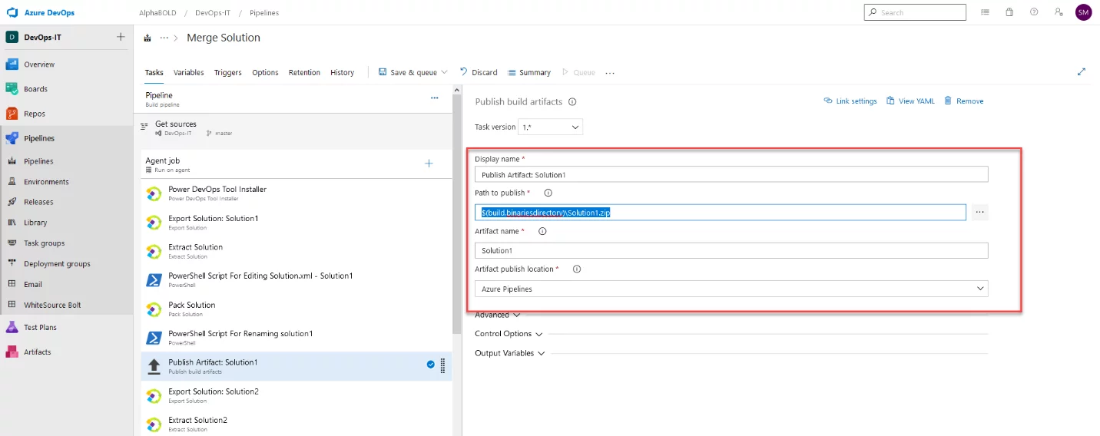Remove the Publish build artifacts task
Viewport: 1100px width, 436px height.
[x=963, y=101]
